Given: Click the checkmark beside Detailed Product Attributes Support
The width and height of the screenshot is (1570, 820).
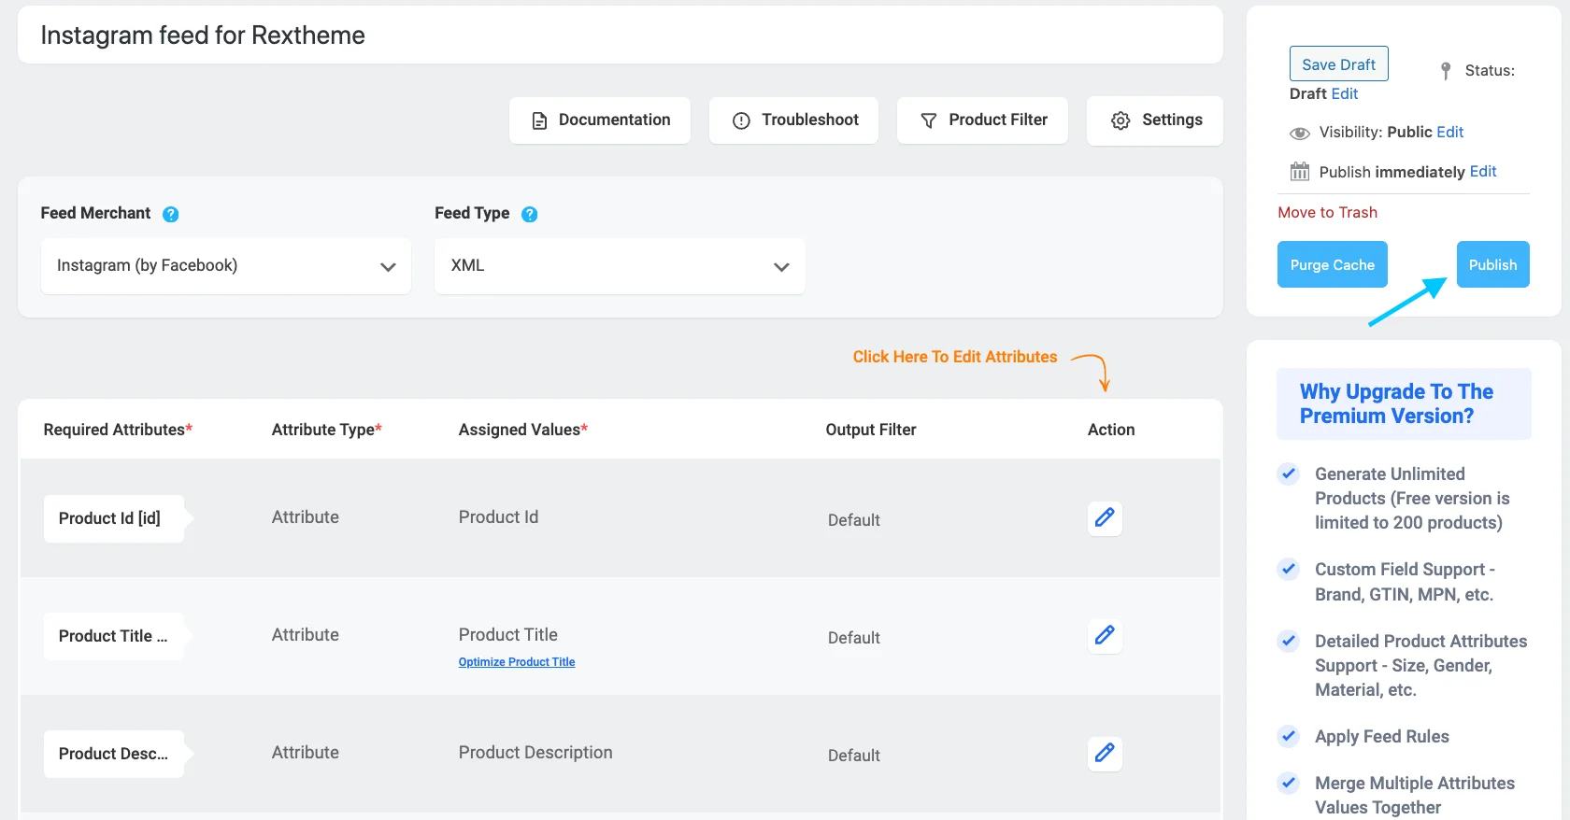Looking at the screenshot, I should click(1289, 641).
